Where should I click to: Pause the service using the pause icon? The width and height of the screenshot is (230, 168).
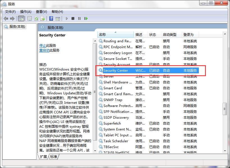pyautogui.click(x=79, y=18)
